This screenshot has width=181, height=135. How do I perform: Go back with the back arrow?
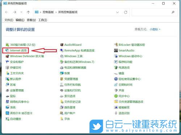pos(7,12)
